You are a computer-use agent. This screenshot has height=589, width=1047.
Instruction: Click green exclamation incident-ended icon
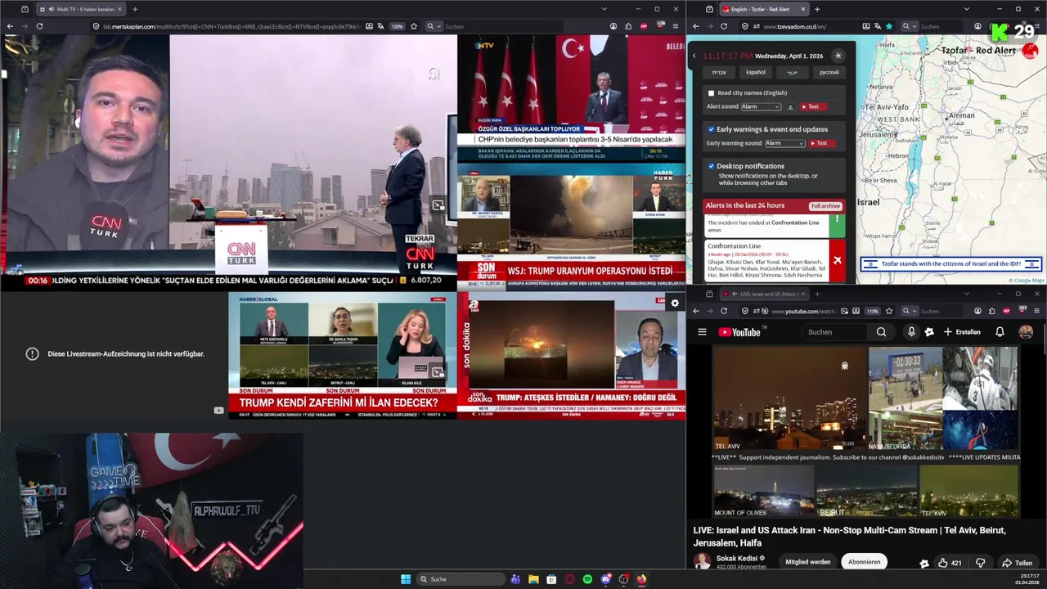coord(837,225)
